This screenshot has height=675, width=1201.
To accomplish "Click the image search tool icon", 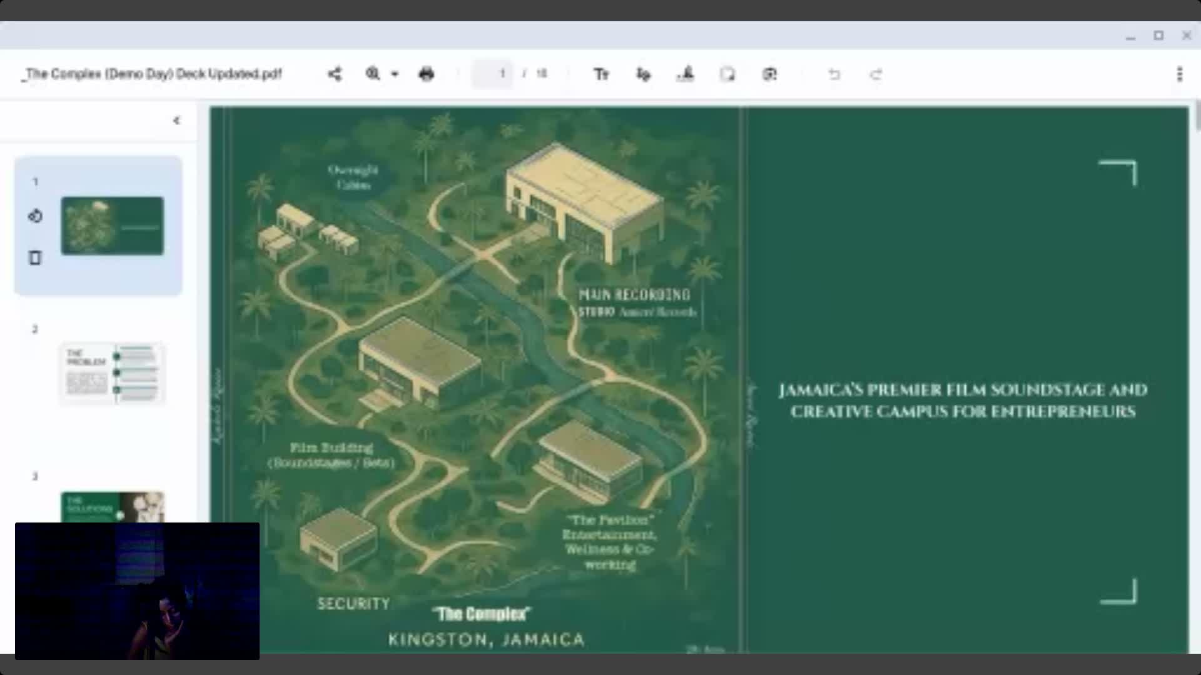I will pos(769,74).
